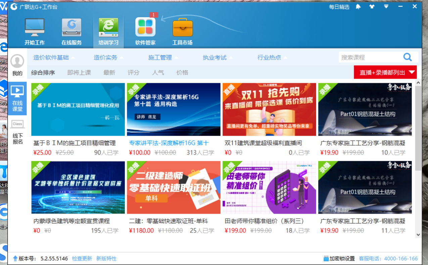The width and height of the screenshot is (428, 265).
Task: Click the skin shirt icon in title bar
Action: pyautogui.click(x=372, y=7)
